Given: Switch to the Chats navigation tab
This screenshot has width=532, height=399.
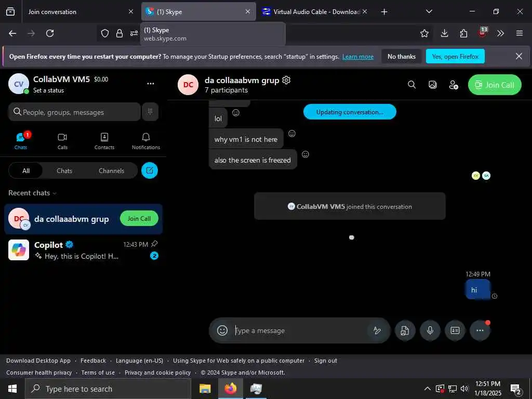Looking at the screenshot, I should 20,141.
